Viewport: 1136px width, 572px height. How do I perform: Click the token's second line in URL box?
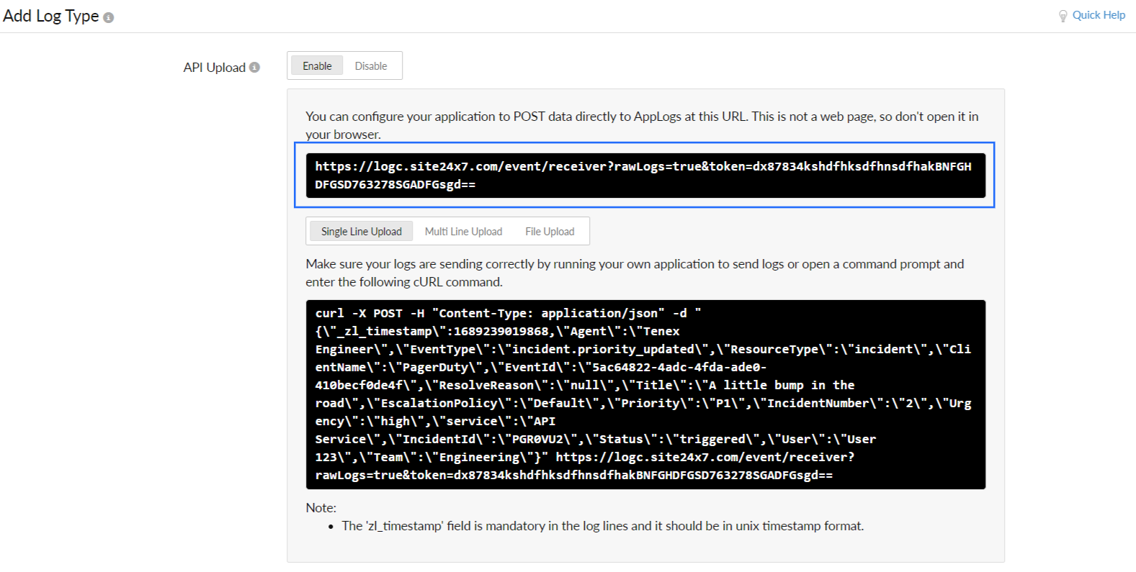(x=395, y=185)
